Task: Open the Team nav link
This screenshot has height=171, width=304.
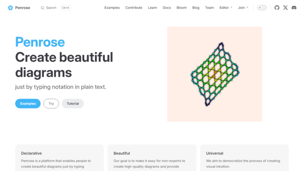Action: pyautogui.click(x=209, y=7)
